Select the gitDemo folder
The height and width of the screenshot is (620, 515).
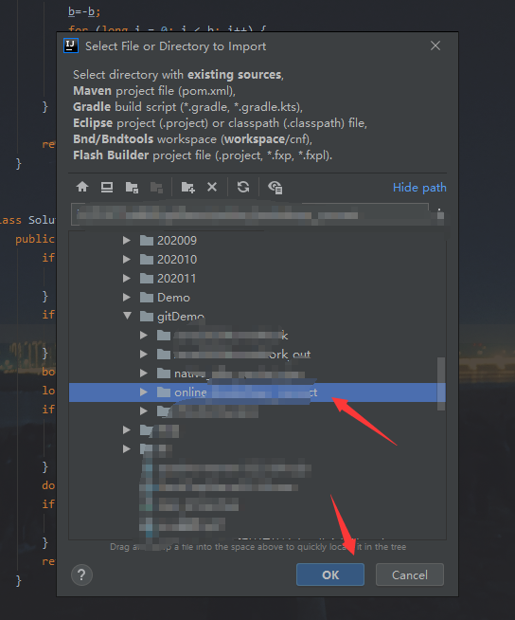(x=257, y=317)
